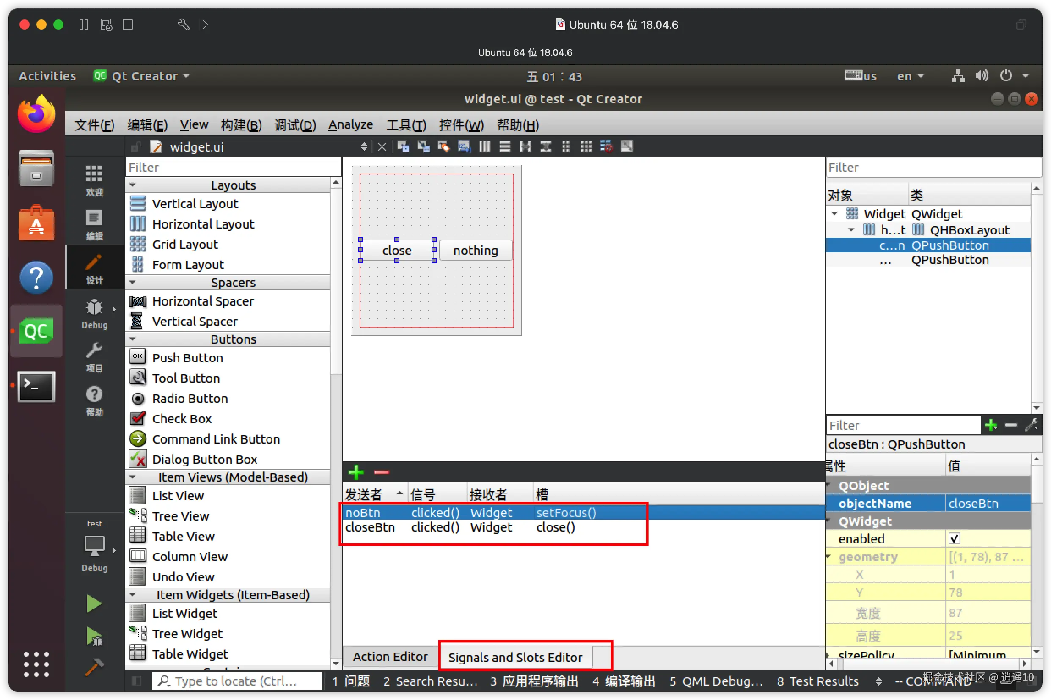Toggle the enabled property checkbox
1051x700 pixels.
coord(954,539)
